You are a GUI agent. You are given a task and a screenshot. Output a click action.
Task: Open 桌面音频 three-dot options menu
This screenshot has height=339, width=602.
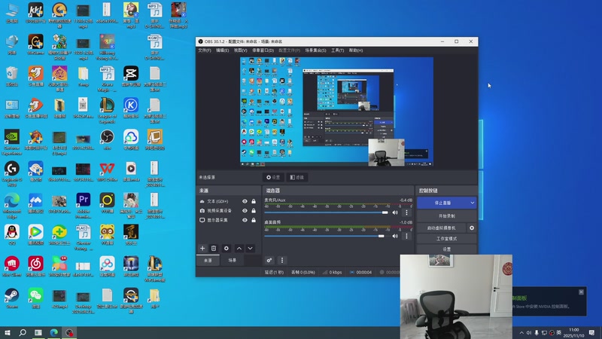click(406, 236)
